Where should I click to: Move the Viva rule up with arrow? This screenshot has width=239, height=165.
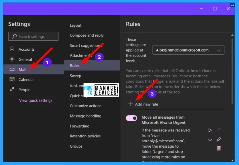point(219,130)
